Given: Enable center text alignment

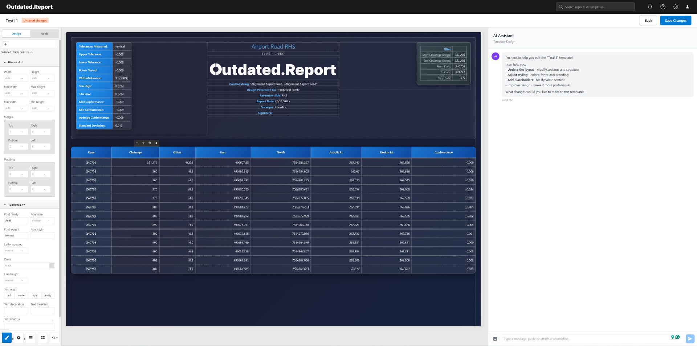Looking at the screenshot, I should (22, 295).
